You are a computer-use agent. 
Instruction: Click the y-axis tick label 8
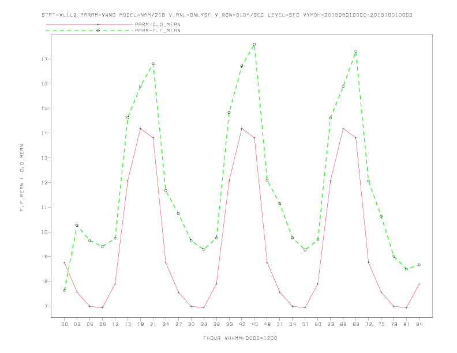pyautogui.click(x=46, y=281)
